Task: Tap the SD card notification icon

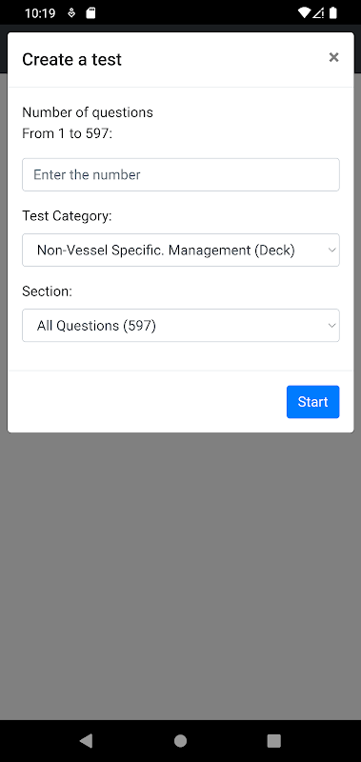Action: [x=90, y=13]
